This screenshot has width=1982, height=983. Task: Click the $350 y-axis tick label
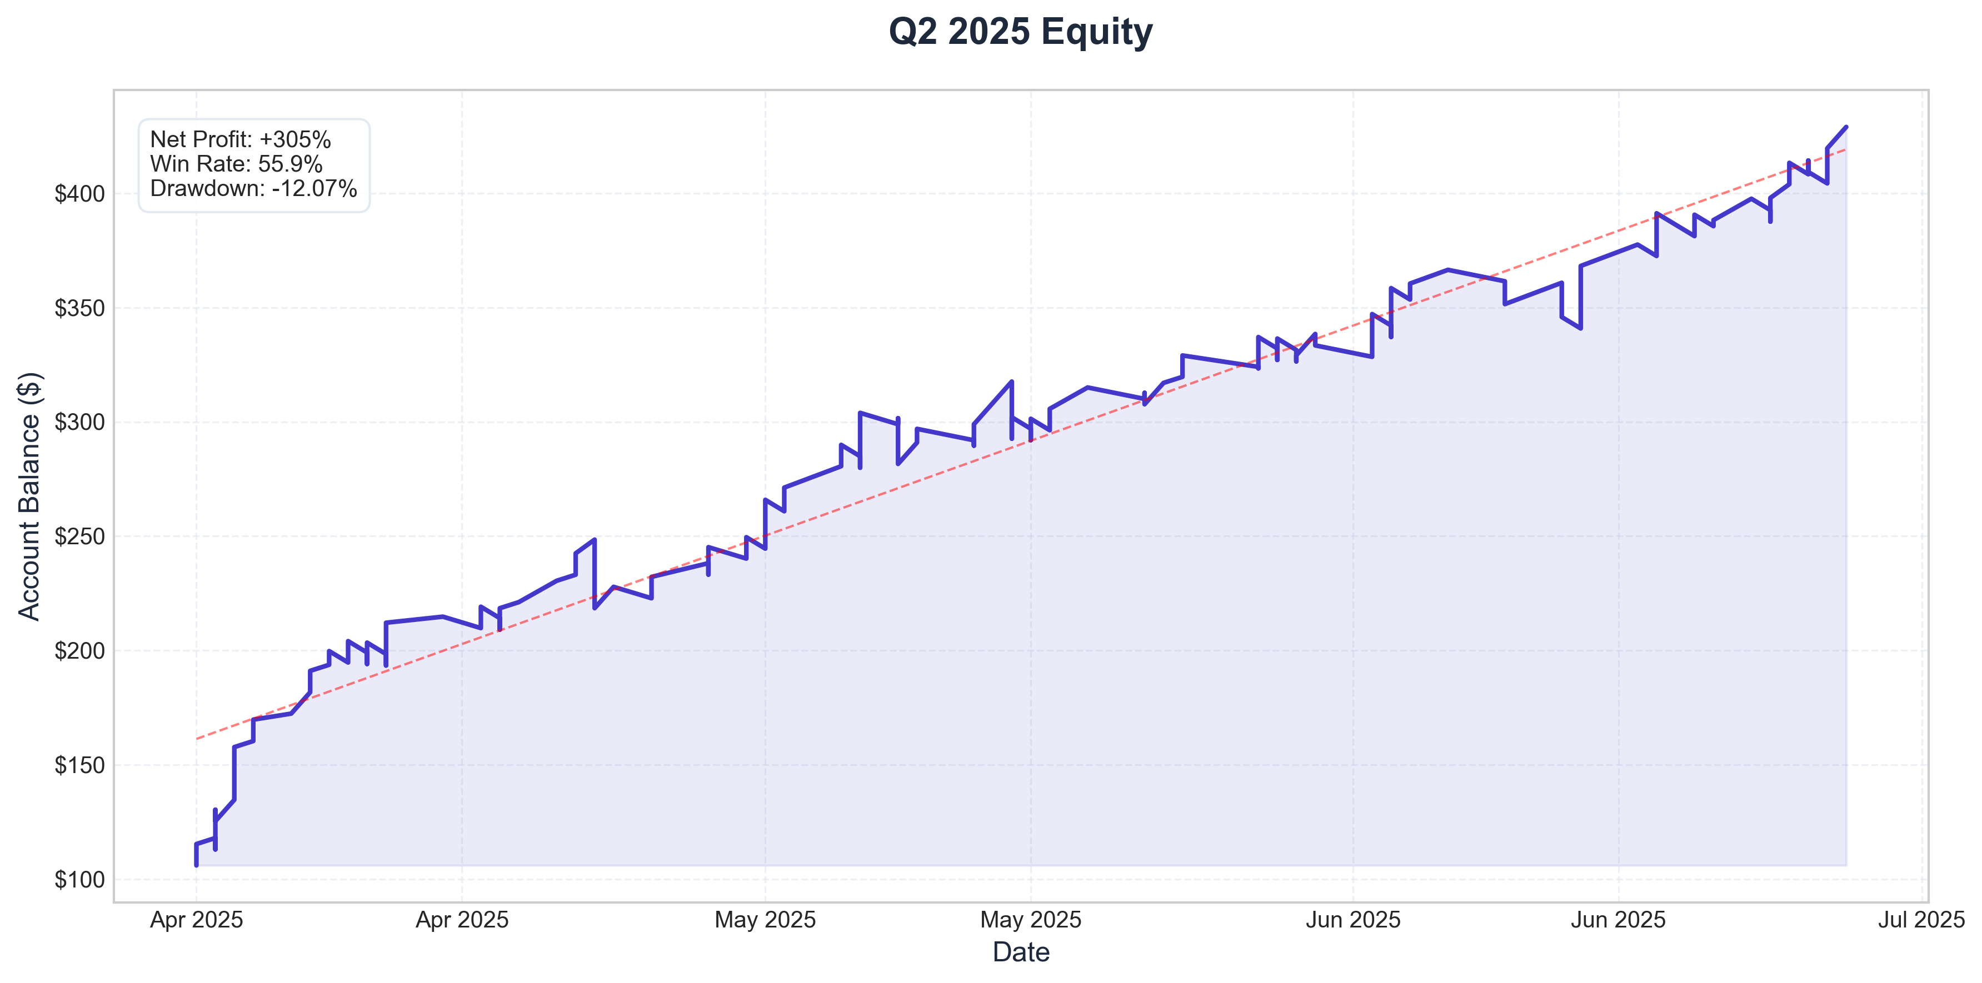coord(79,308)
